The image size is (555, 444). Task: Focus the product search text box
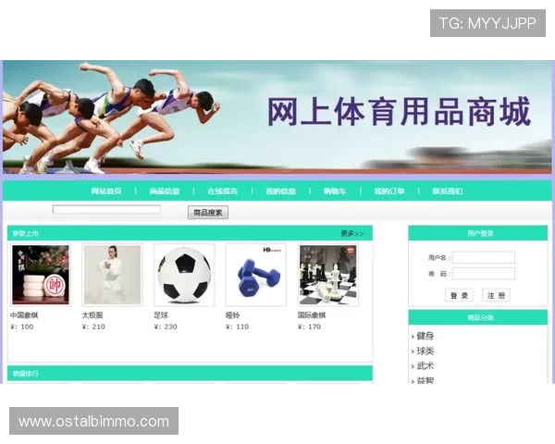[106, 209]
